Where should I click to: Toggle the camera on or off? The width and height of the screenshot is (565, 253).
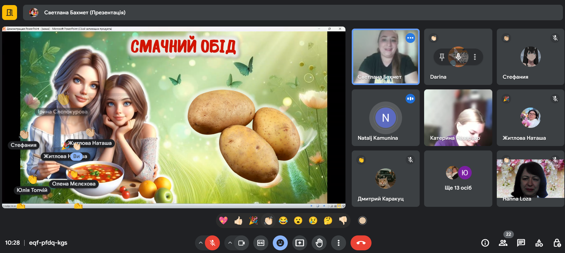click(241, 243)
